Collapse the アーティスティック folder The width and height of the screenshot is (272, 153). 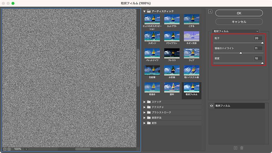tap(144, 11)
